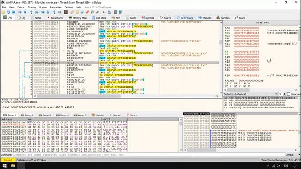This screenshot has width=301, height=169.
Task: Click the Trace into toolbar icon
Action: click(x=43, y=12)
